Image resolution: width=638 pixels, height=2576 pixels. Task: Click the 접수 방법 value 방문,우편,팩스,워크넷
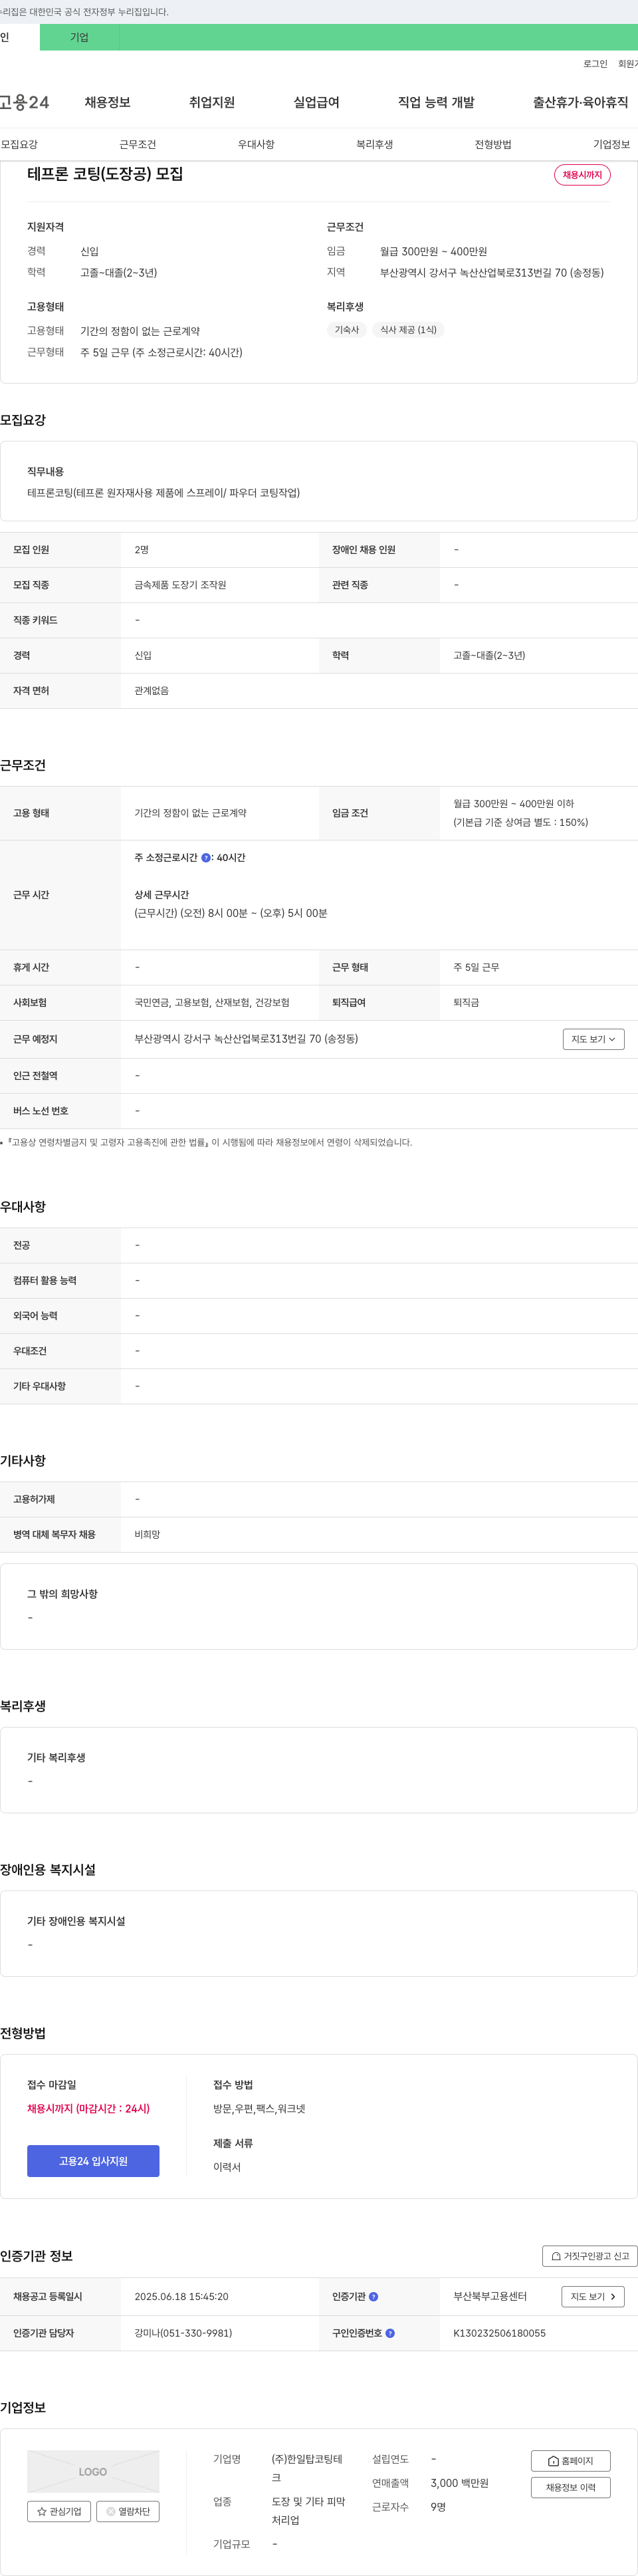[259, 2108]
